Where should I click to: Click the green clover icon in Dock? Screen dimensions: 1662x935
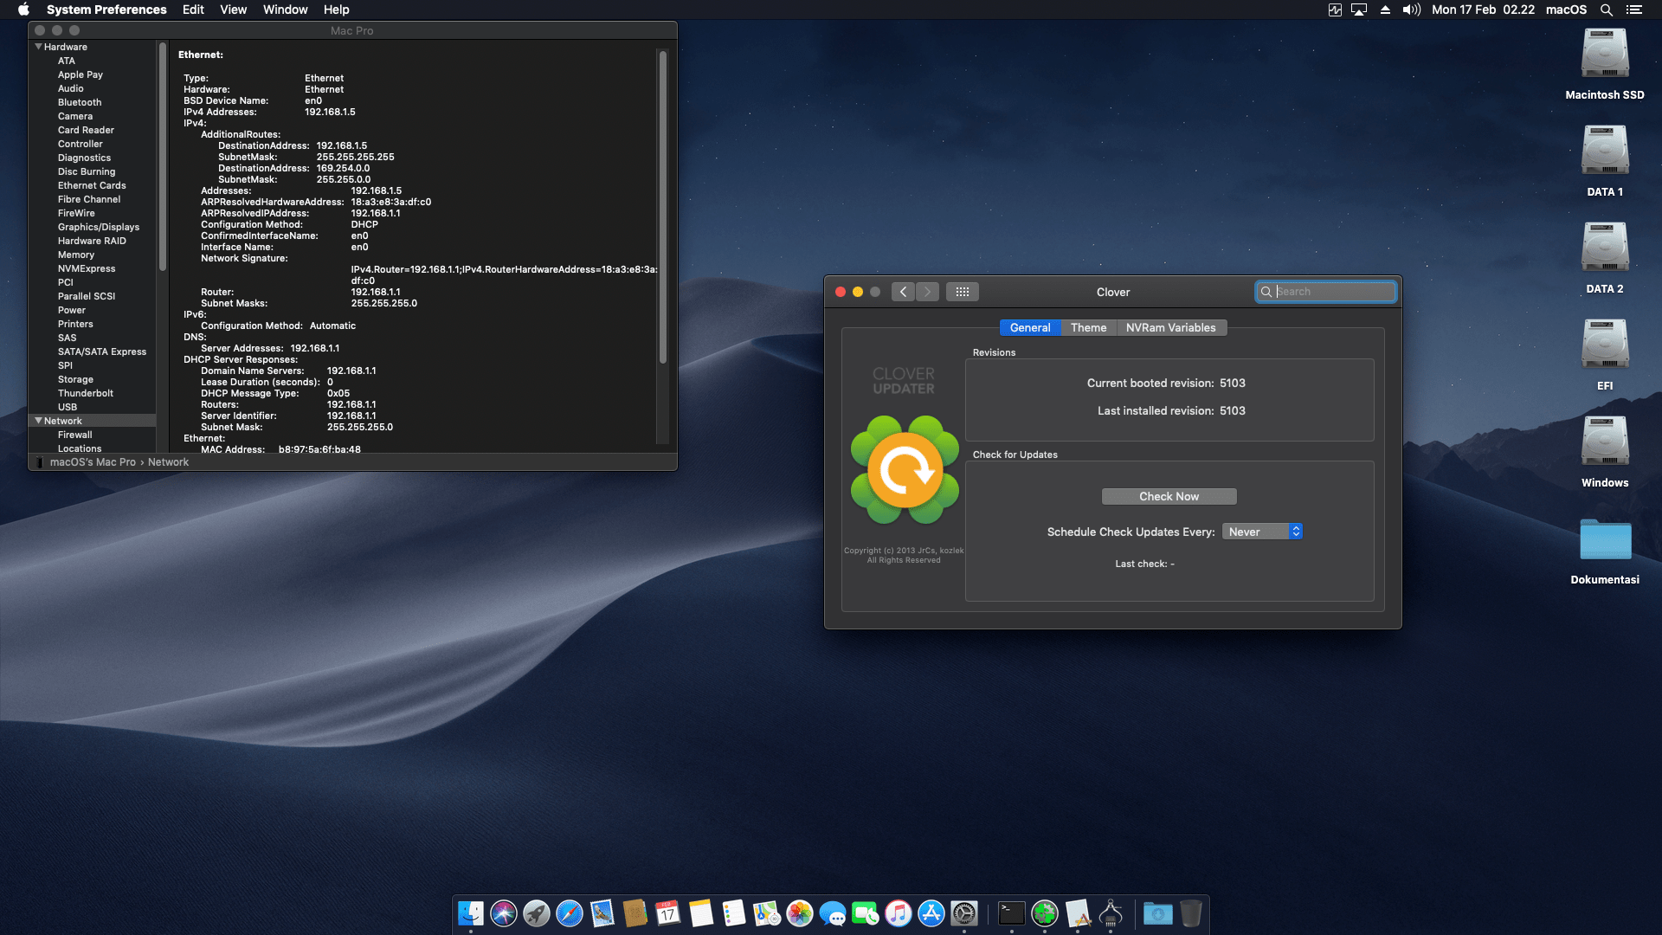click(x=1044, y=913)
